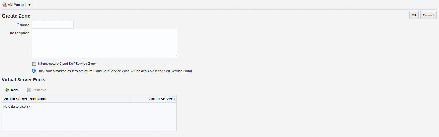Enable the Infrastructure Cloud Self Service Zone checkbox
The width and height of the screenshot is (439, 137).
[x=34, y=64]
